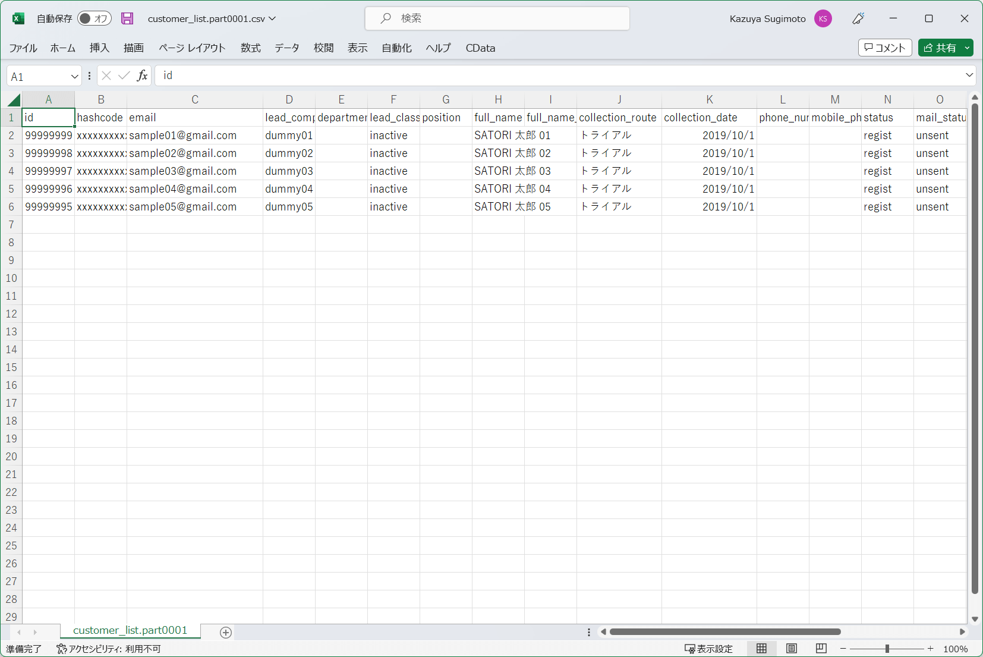This screenshot has width=983, height=657.
Task: Click the select all corner triangle
Action: (x=14, y=99)
